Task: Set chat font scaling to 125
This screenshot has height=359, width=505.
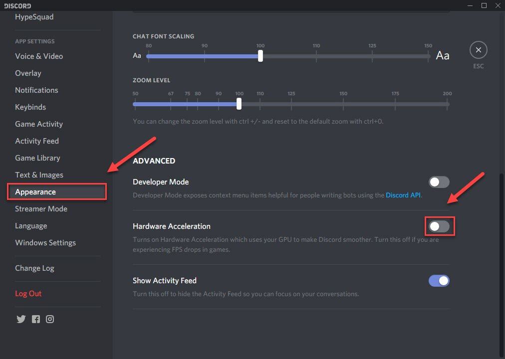Action: click(x=372, y=56)
